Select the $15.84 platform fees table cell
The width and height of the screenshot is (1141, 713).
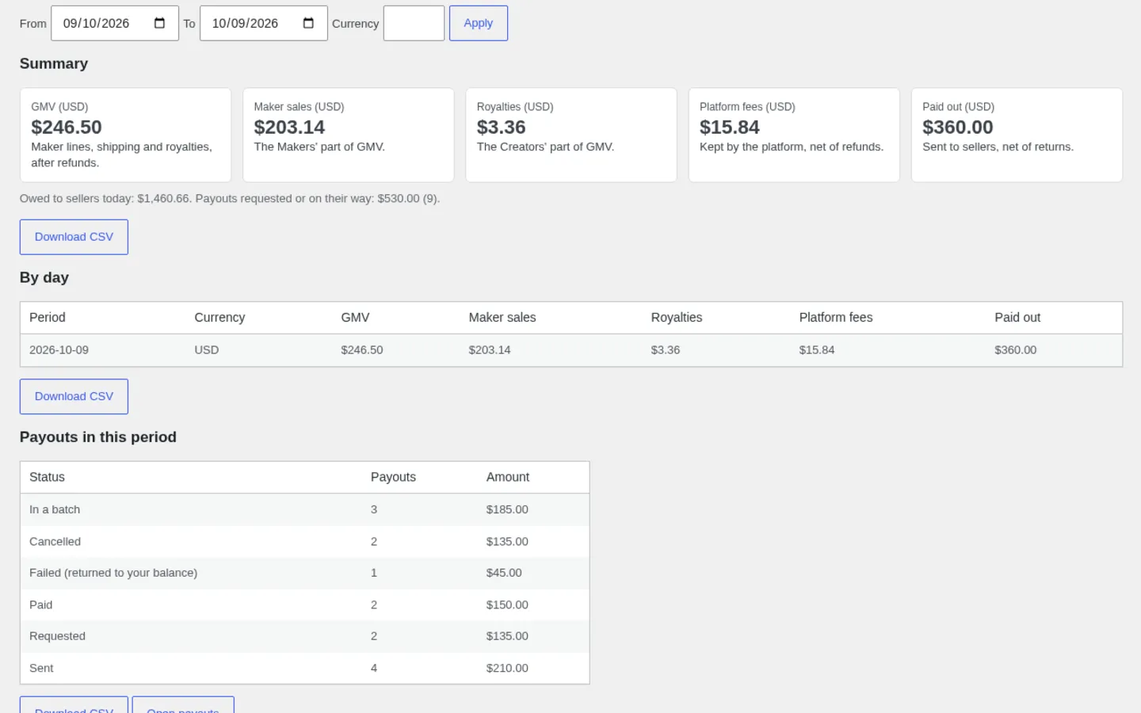pos(817,350)
